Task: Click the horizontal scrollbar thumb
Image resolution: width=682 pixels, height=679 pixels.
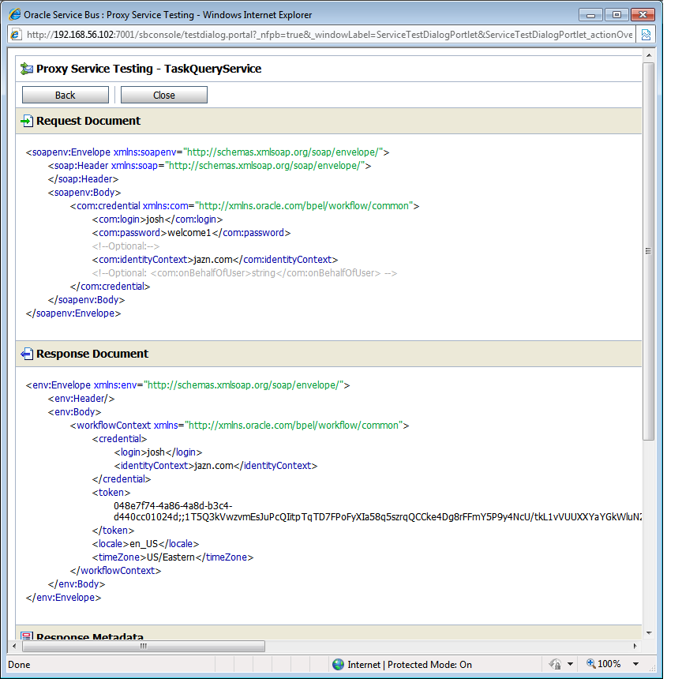Action: pos(144,647)
